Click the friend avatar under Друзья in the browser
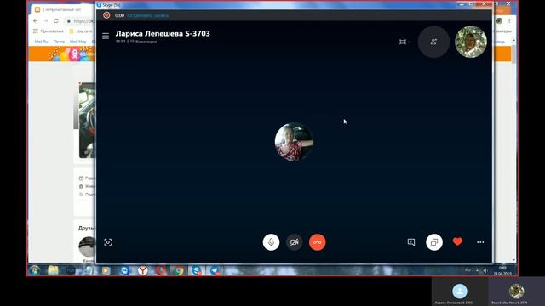Viewport: 545px width, 306px height. coord(87,246)
